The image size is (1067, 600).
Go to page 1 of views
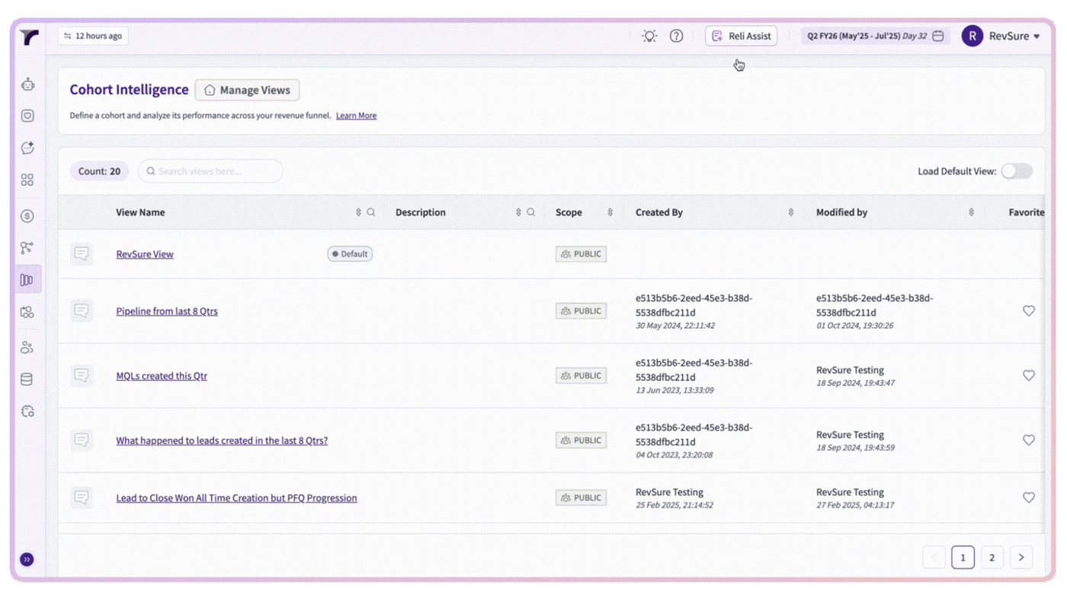963,557
